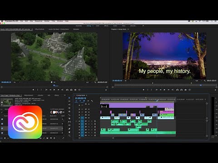Select the Hand tool

click(69, 132)
